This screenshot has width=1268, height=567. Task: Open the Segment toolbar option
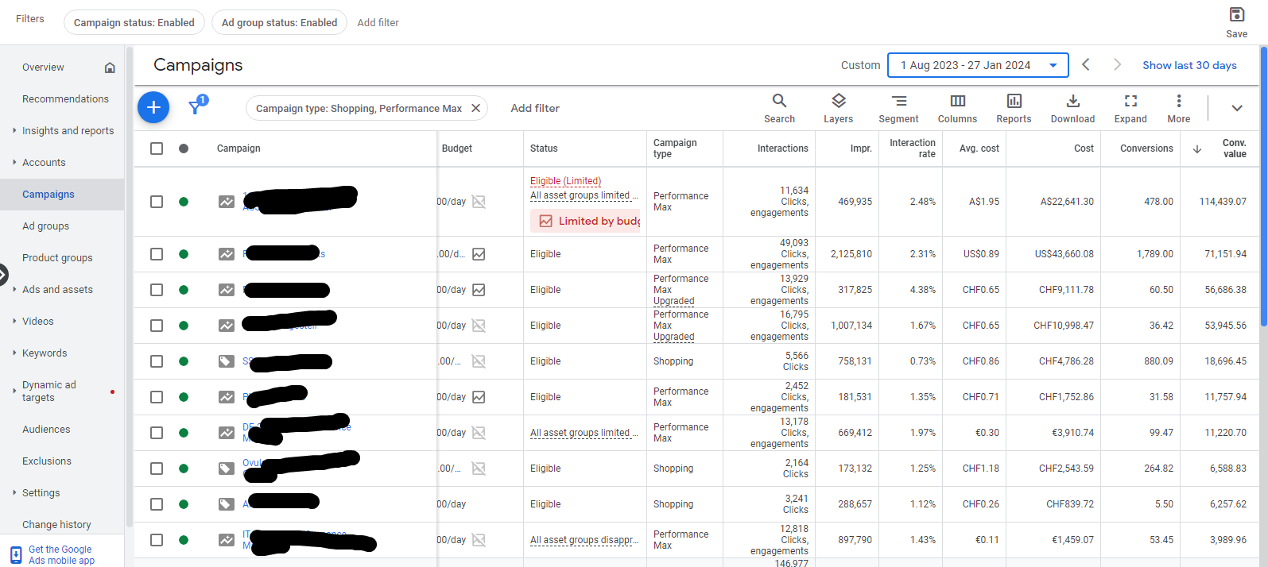point(898,108)
